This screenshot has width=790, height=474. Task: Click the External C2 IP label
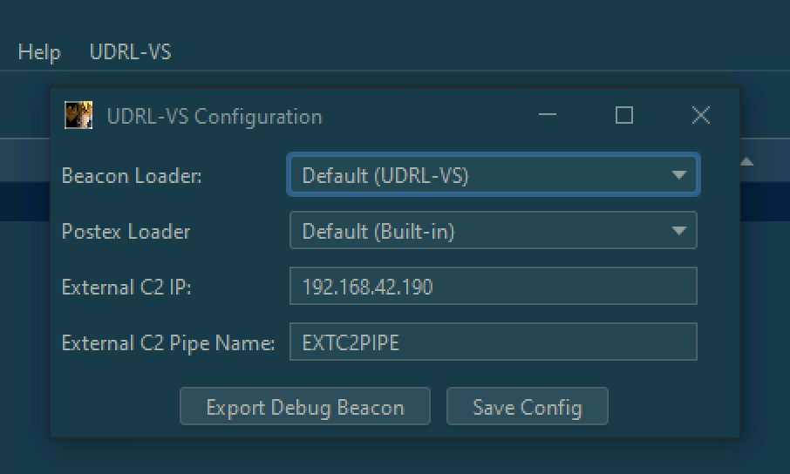pos(126,288)
